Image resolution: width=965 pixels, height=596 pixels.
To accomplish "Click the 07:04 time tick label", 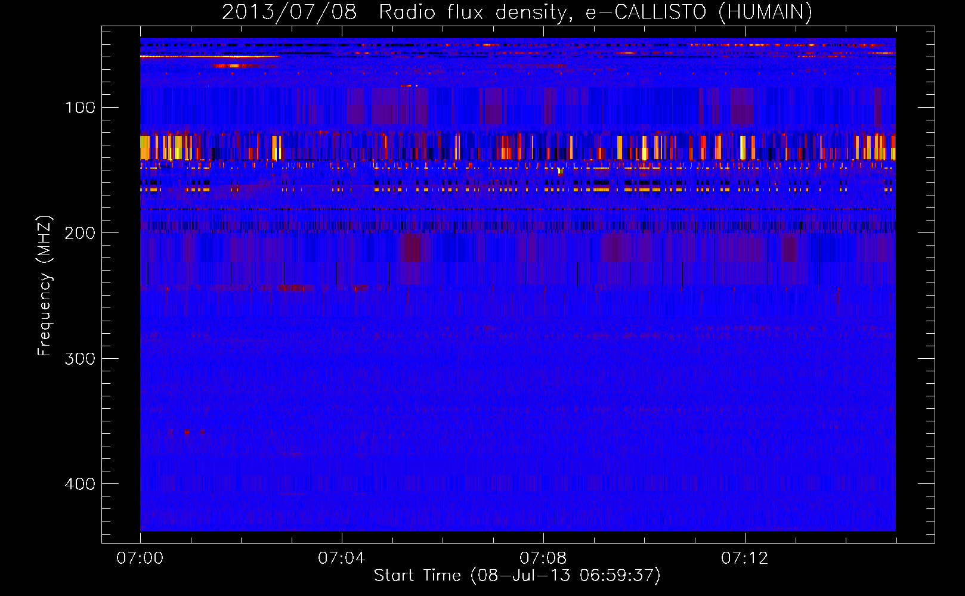I will click(342, 558).
